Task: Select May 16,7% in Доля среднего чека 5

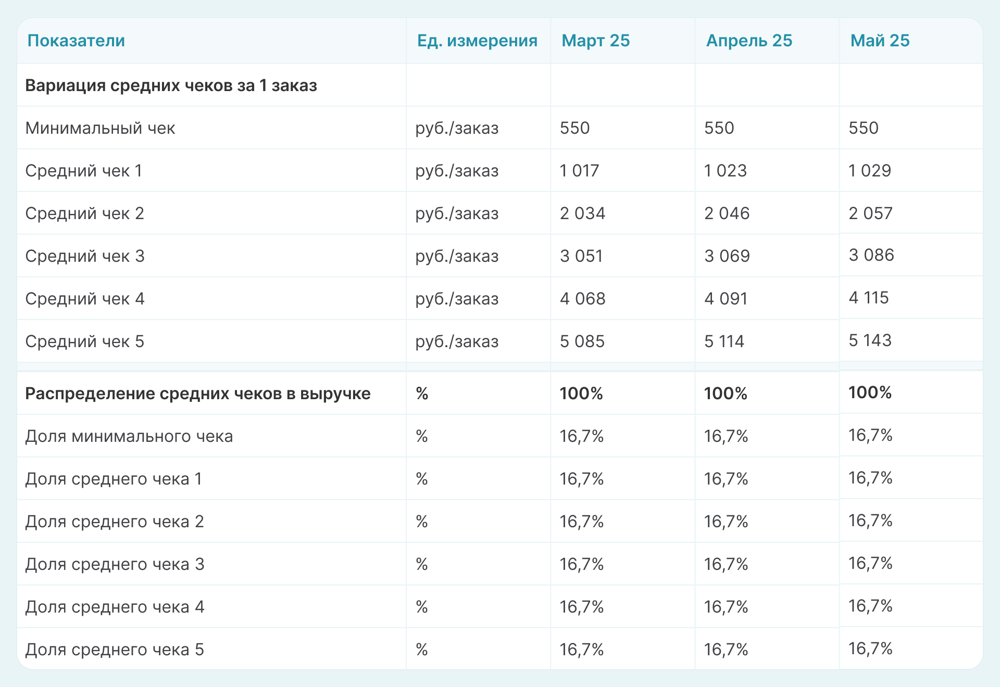Action: (870, 648)
